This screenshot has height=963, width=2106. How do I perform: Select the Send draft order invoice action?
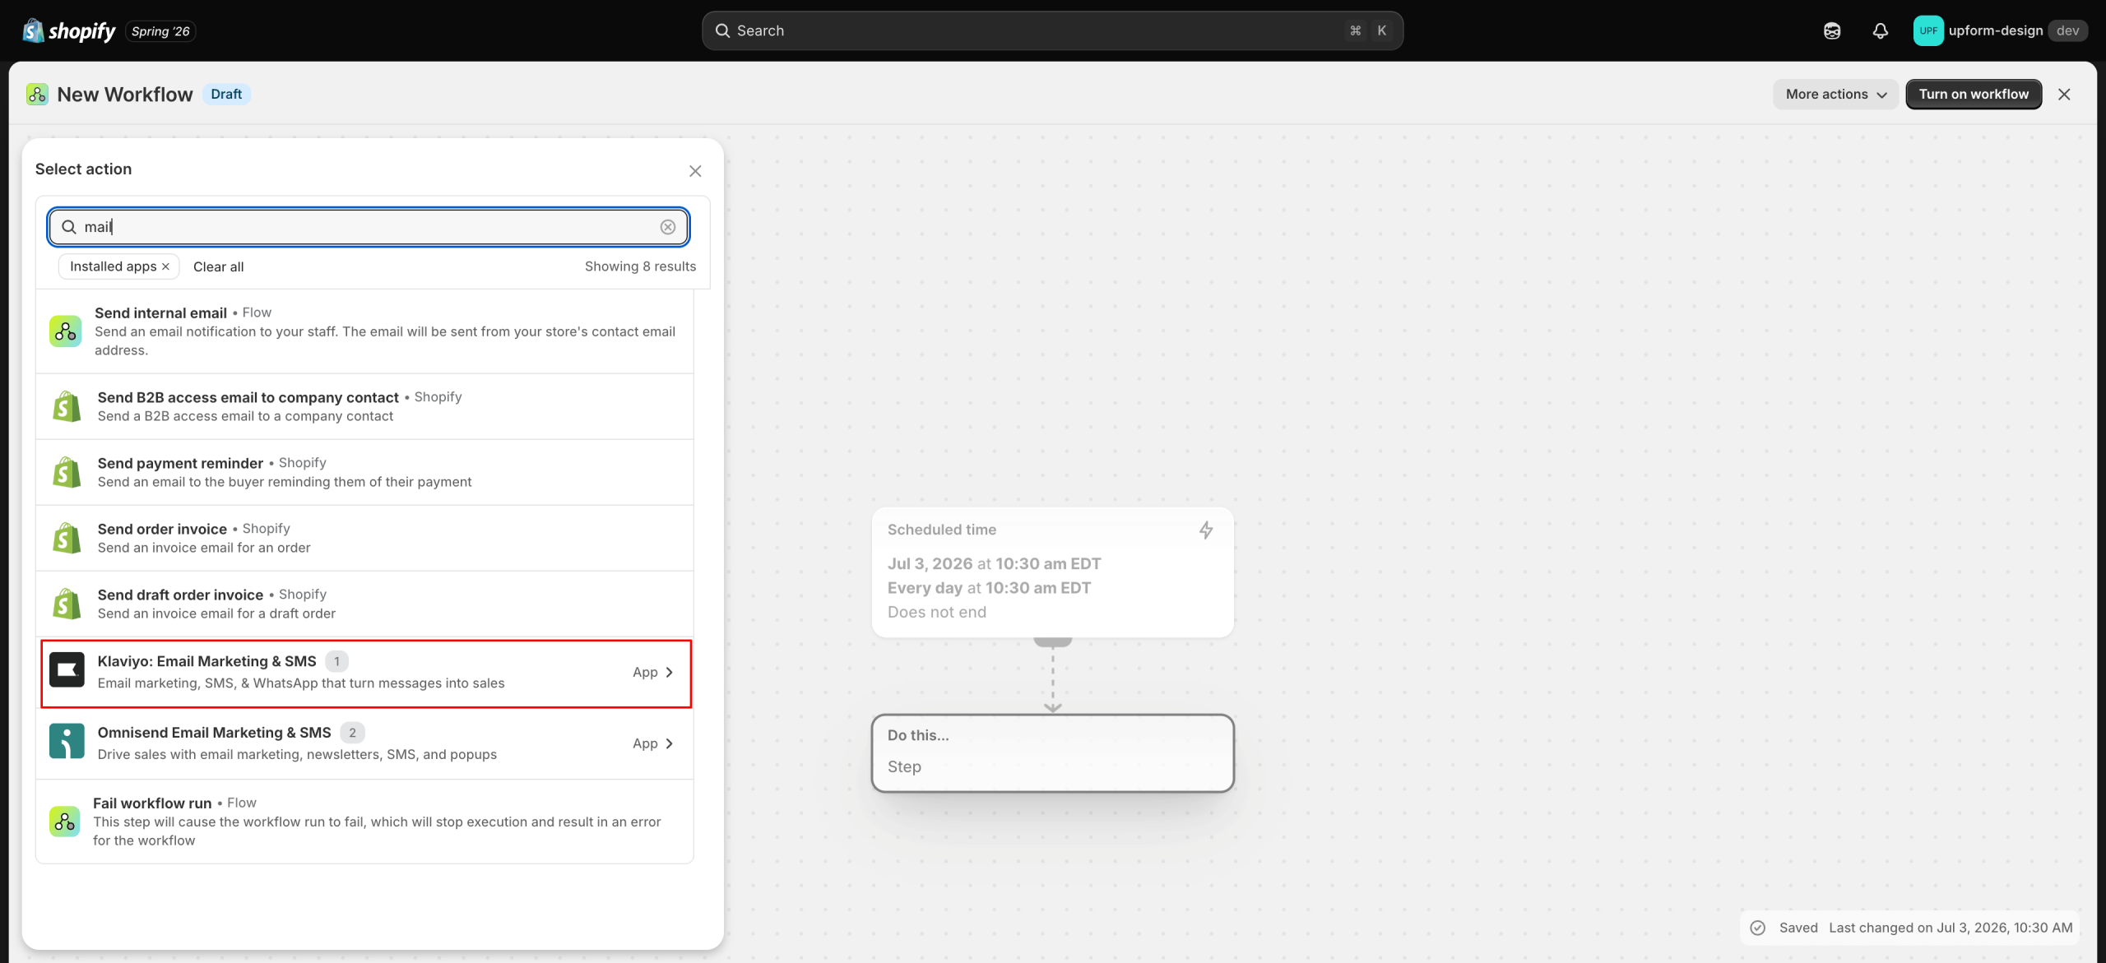364,604
